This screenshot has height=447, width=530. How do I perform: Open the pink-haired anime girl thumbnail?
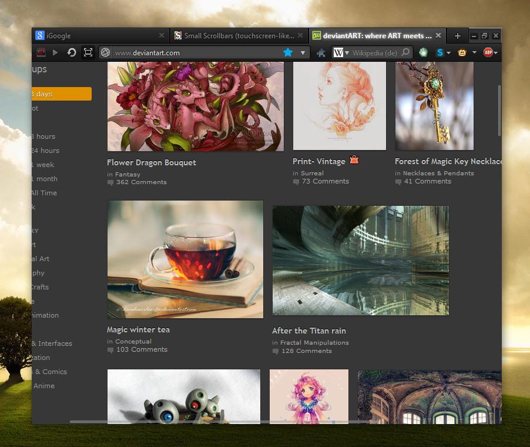tap(309, 396)
